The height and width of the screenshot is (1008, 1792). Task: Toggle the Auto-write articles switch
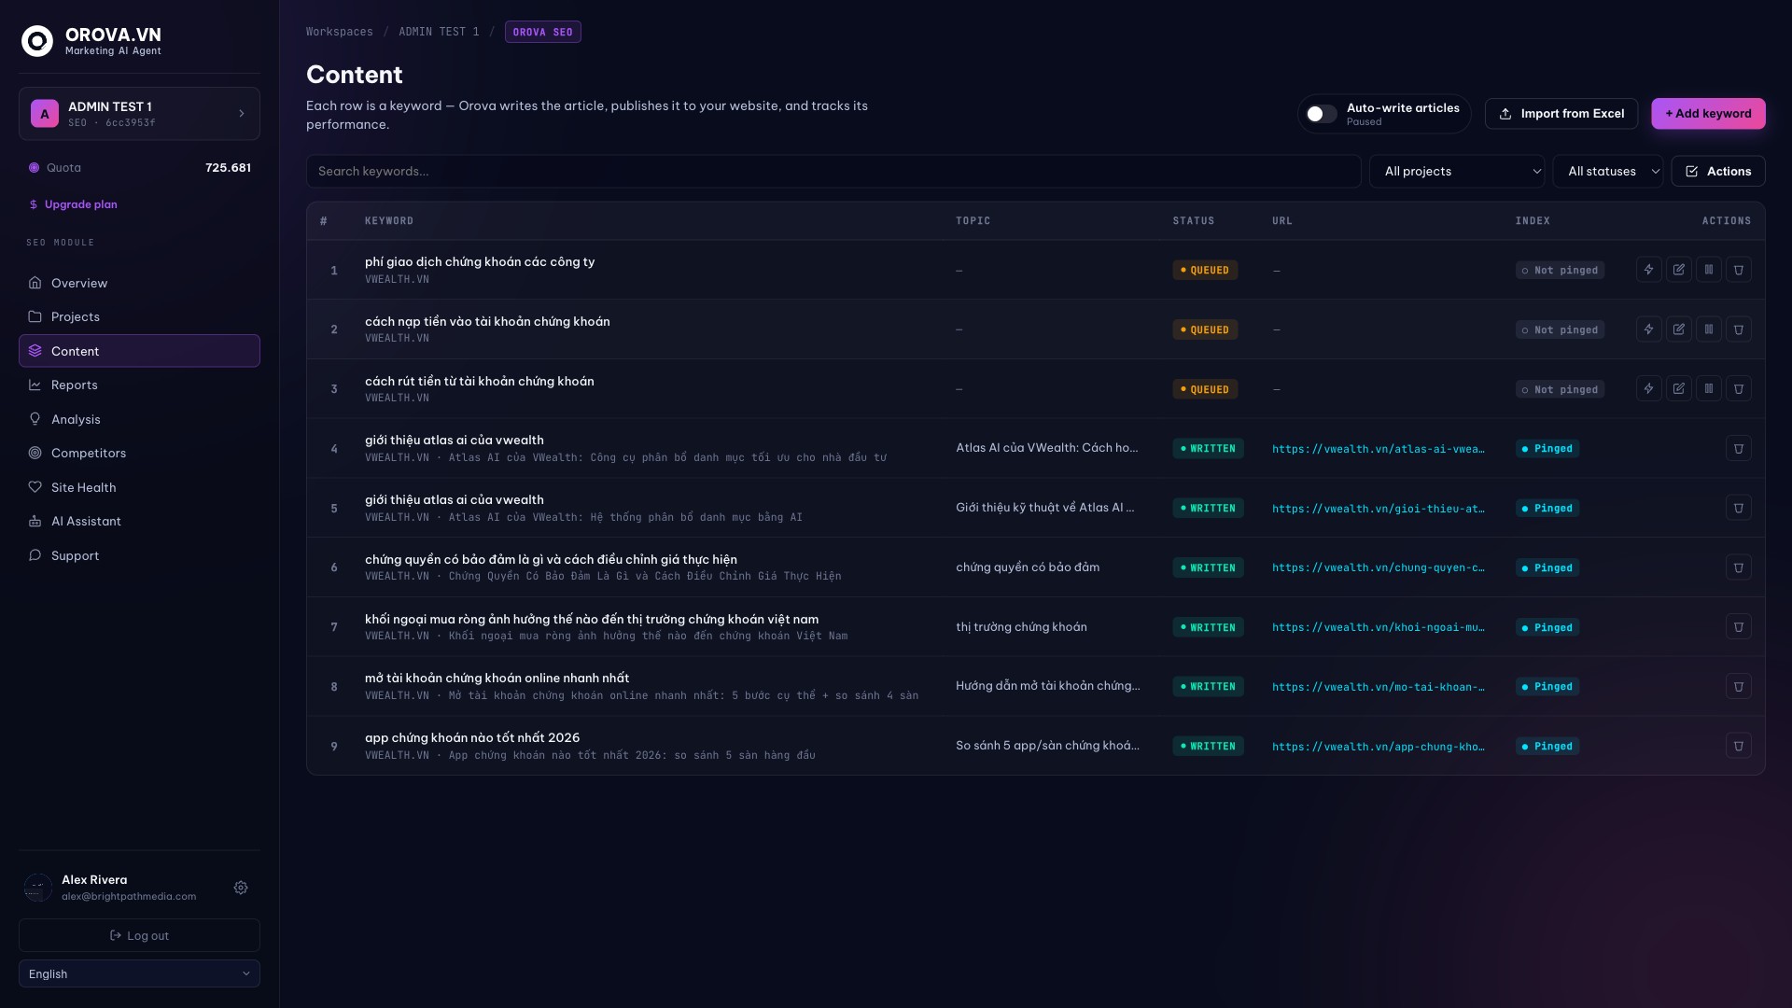coord(1321,114)
